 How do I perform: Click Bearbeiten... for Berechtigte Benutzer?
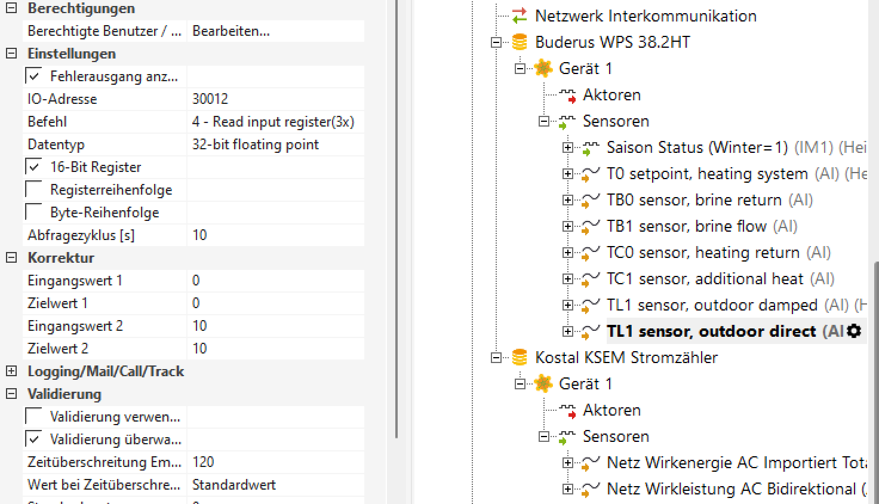click(231, 31)
